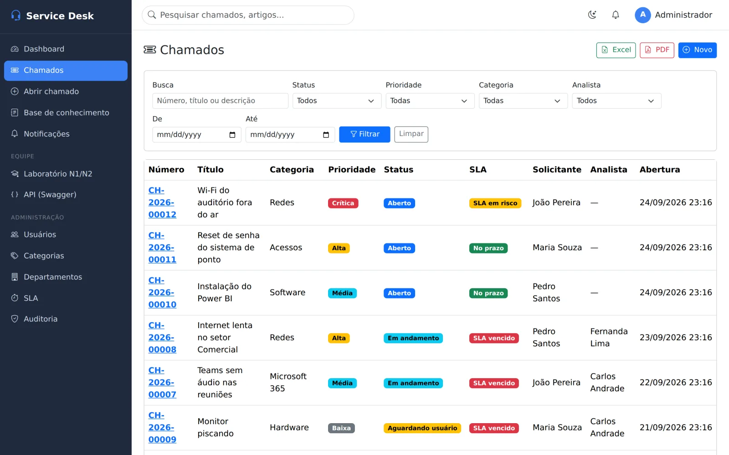Focus the global search field
The height and width of the screenshot is (455, 729).
pyautogui.click(x=248, y=15)
